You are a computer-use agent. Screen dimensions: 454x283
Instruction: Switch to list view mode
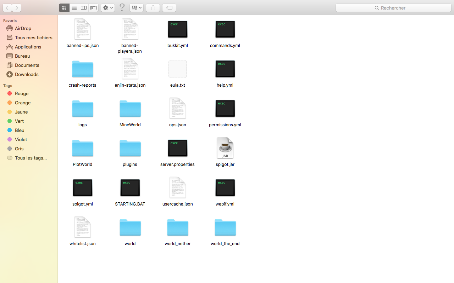[x=74, y=8]
